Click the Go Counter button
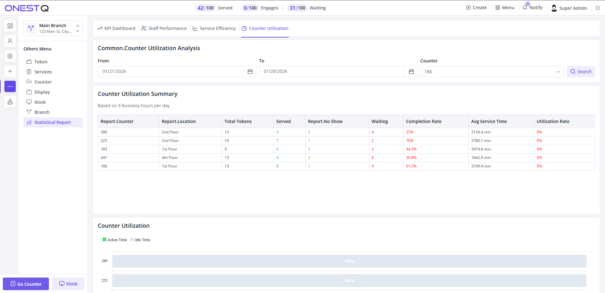Image resolution: width=605 pixels, height=293 pixels. pyautogui.click(x=26, y=284)
